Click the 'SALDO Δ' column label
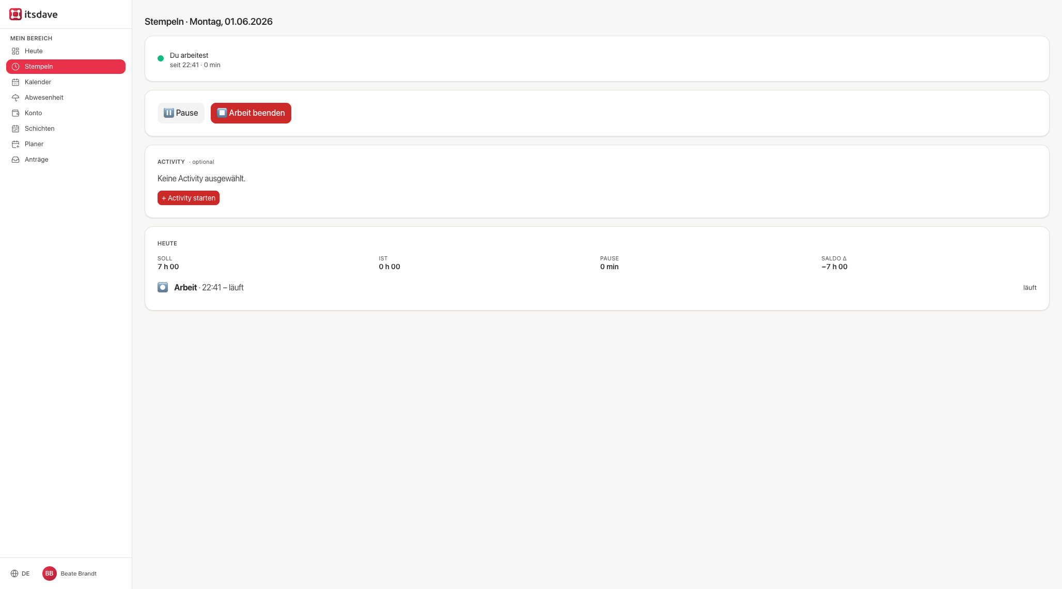1062x589 pixels. pos(834,258)
